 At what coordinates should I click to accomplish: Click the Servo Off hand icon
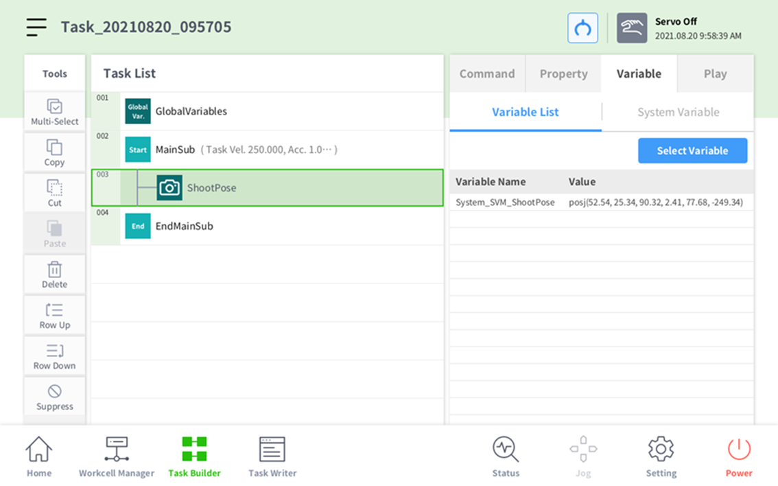coord(631,28)
